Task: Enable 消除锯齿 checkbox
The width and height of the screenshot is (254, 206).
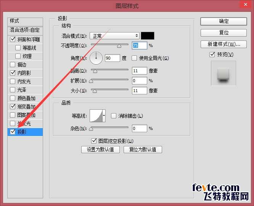Action: click(x=113, y=116)
